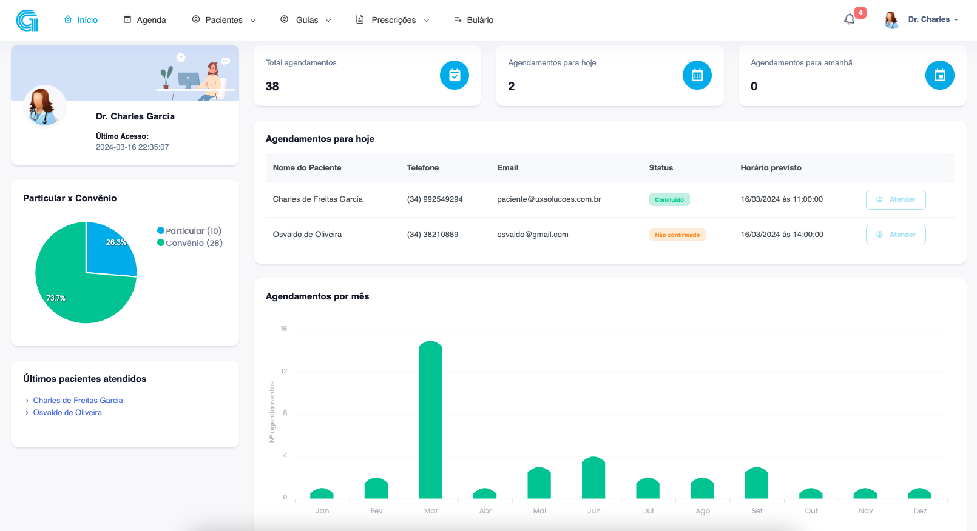Click the desk illustration in the profile card banner
977x531 pixels.
[194, 77]
